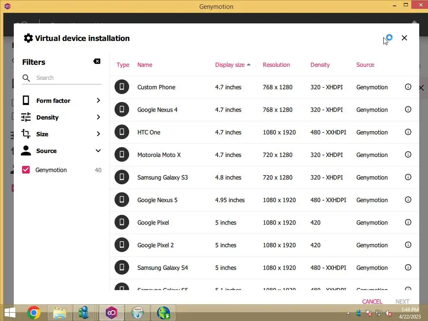
Task: Open info for Google Pixel 2
Action: [408, 245]
